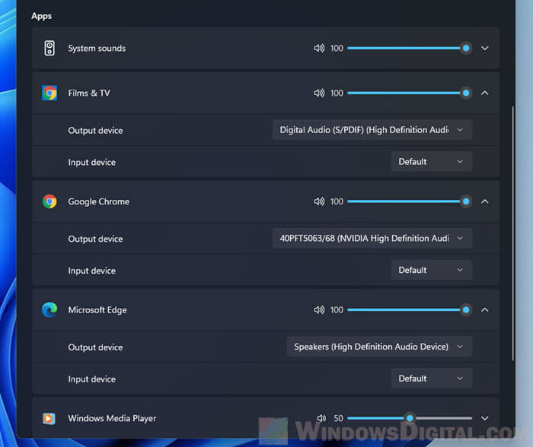
Task: Open Microsoft Edge output device dropdown
Action: click(x=379, y=347)
